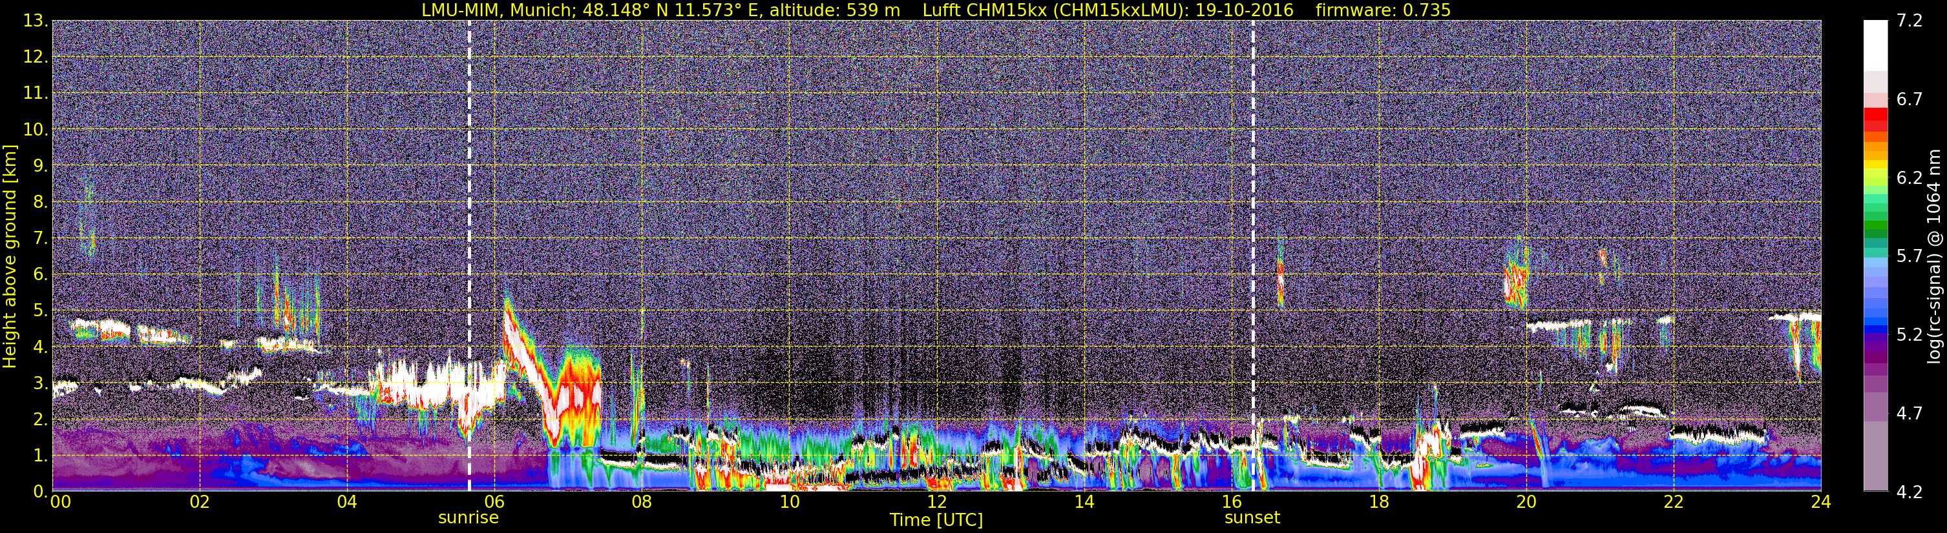Image resolution: width=1947 pixels, height=533 pixels.
Task: Click the 2. tick on the height axis
Action: pos(41,420)
